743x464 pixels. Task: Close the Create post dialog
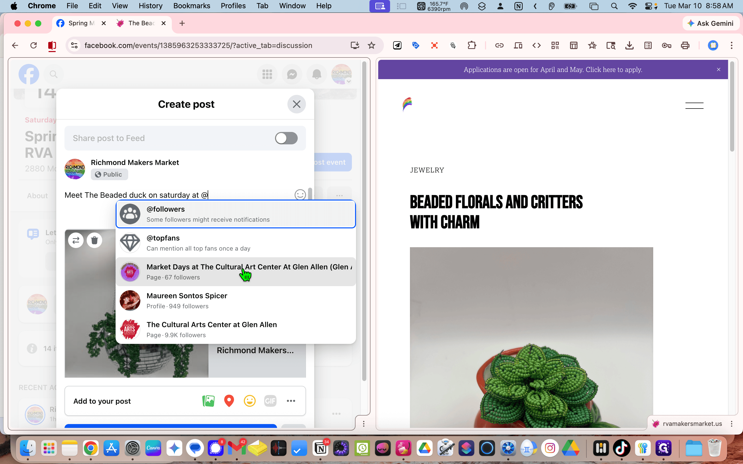296,104
